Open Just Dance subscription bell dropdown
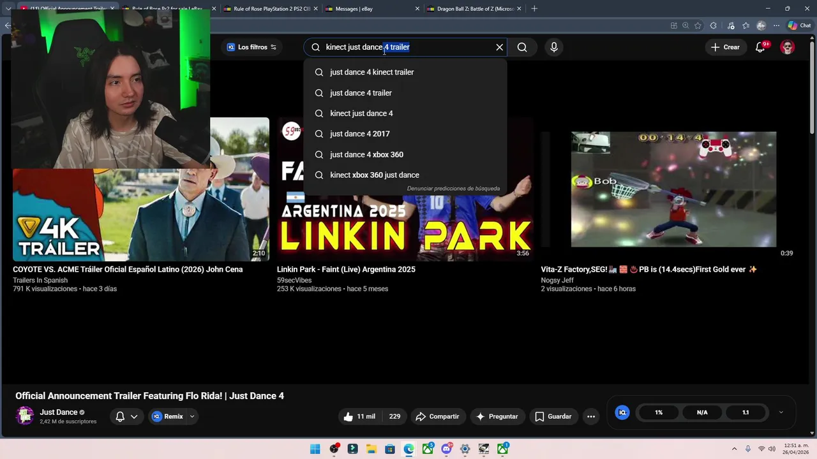Screen dimensions: 817x459 click(126, 416)
